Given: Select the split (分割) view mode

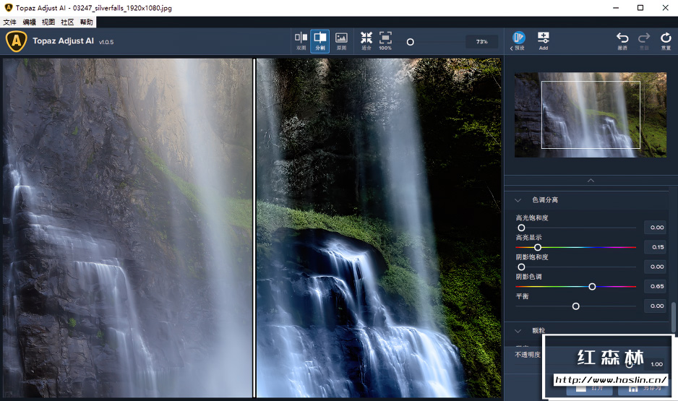Looking at the screenshot, I should tap(320, 41).
